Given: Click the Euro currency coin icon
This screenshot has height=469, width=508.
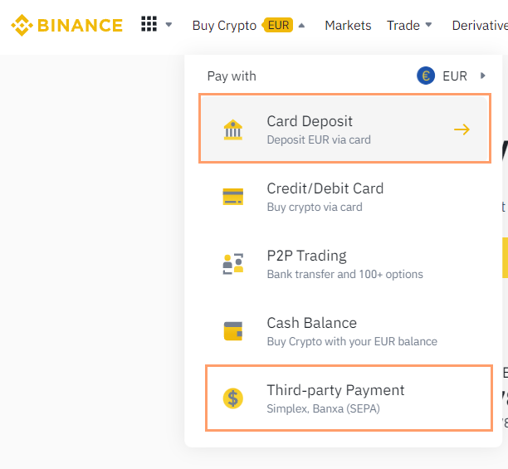Looking at the screenshot, I should pos(426,76).
